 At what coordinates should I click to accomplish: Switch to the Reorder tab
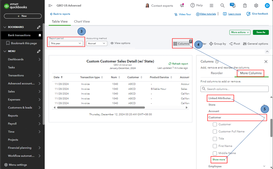pos(217,73)
